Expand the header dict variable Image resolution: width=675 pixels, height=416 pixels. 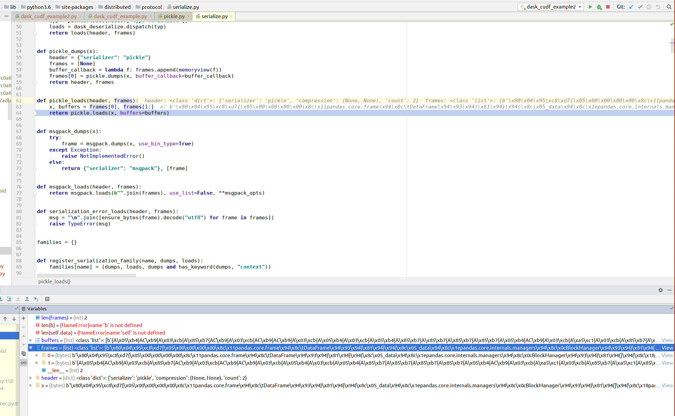pos(31,378)
